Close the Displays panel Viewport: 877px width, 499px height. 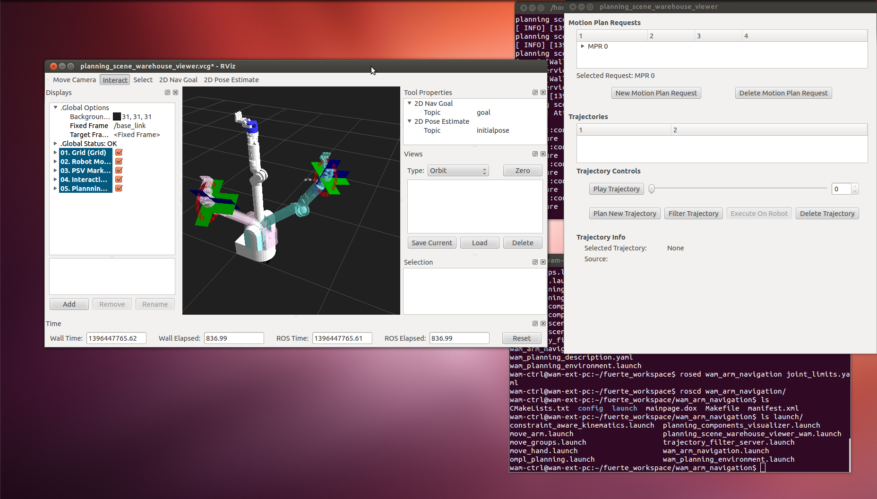(175, 93)
